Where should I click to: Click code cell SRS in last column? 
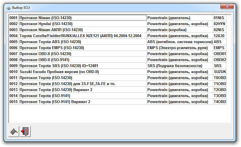coord(219,66)
